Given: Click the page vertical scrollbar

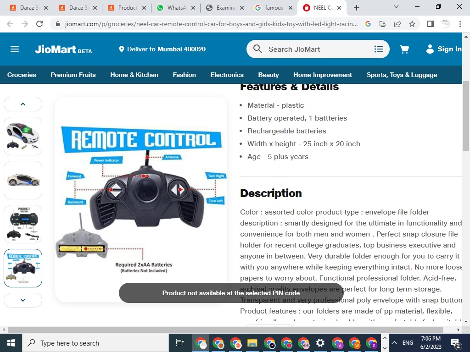Looking at the screenshot, I should pyautogui.click(x=466, y=116).
